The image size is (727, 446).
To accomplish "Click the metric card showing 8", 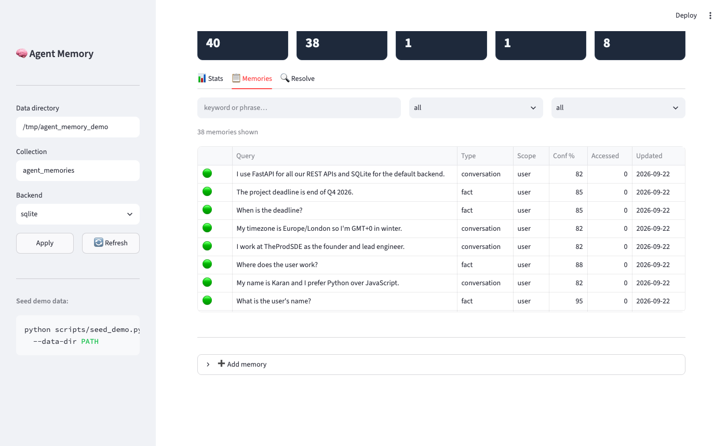I will point(640,45).
